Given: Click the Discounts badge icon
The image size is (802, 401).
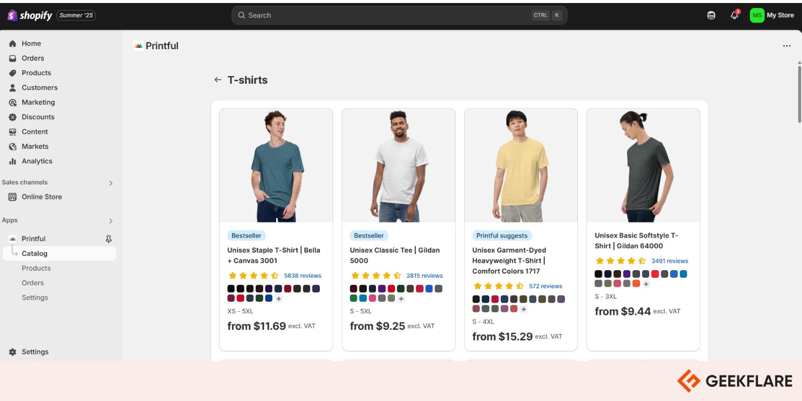Looking at the screenshot, I should (x=13, y=117).
